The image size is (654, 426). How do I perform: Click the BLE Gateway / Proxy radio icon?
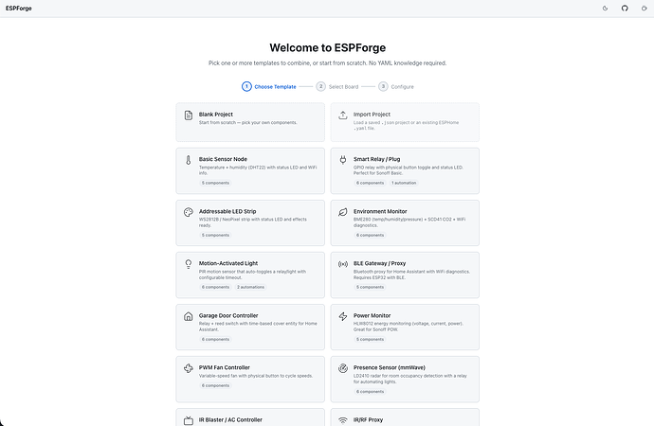click(343, 264)
